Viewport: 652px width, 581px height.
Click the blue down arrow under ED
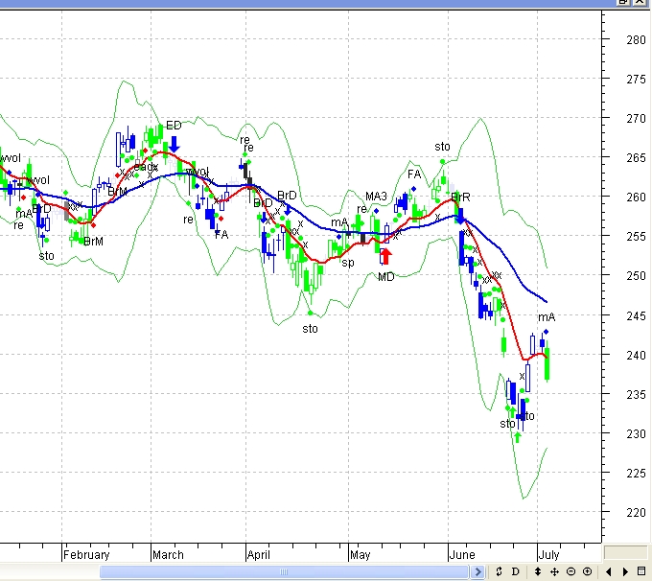(x=174, y=144)
